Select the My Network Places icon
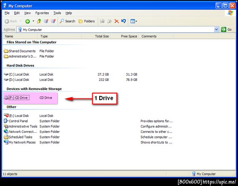238x186 pixels. pyautogui.click(x=6, y=142)
